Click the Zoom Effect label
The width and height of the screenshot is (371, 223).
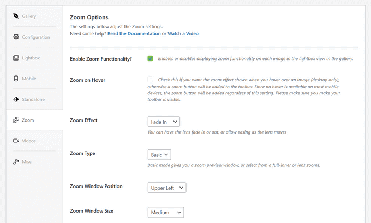pyautogui.click(x=83, y=120)
